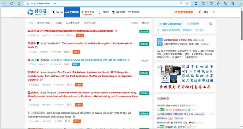Click the search magnifier in the sidebar card
The width and height of the screenshot is (243, 129).
[x=211, y=24]
